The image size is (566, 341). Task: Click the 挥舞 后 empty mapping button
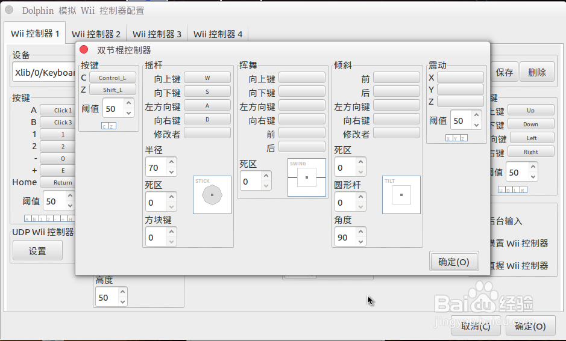click(x=302, y=147)
